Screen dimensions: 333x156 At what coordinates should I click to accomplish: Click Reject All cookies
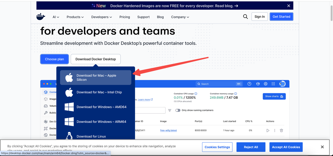tap(251, 147)
